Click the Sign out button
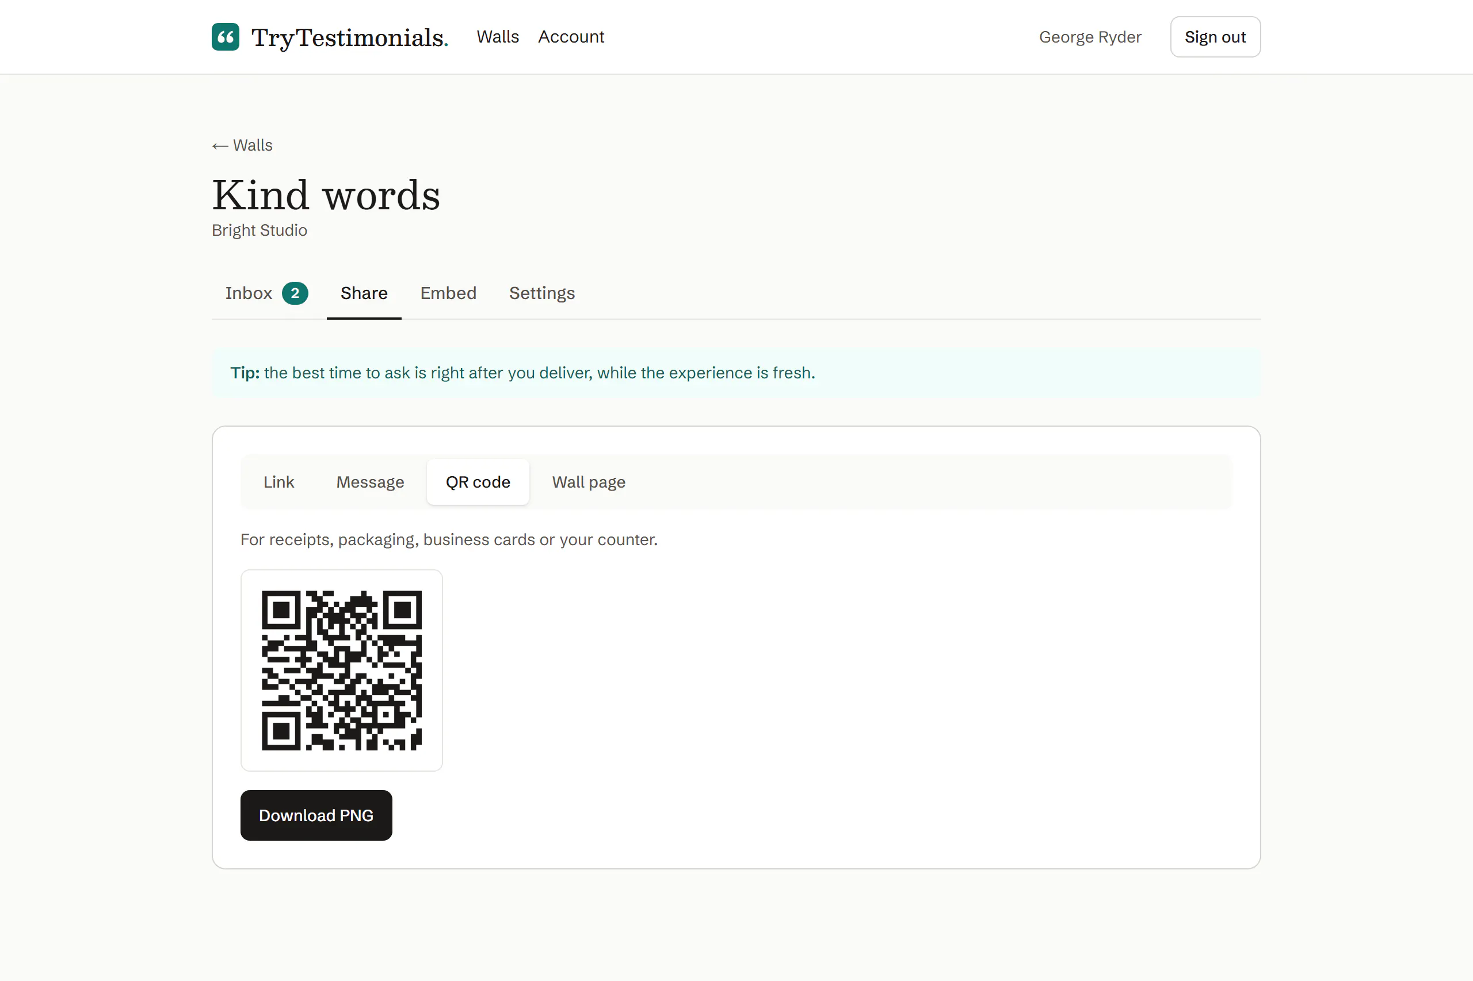Screen dimensions: 1473x981 1215,37
